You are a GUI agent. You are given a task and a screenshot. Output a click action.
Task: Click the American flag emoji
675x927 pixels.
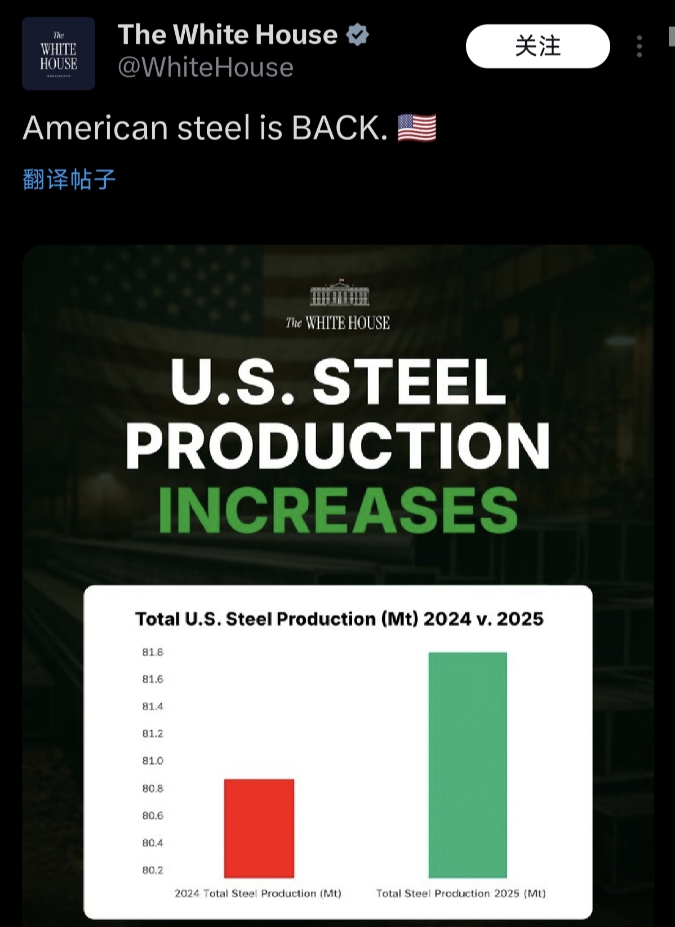(x=417, y=128)
